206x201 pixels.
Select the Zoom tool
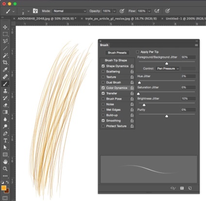[5, 168]
